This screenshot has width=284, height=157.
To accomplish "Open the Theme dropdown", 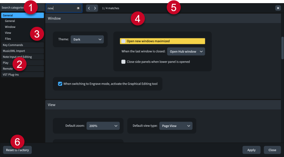I will point(87,40).
